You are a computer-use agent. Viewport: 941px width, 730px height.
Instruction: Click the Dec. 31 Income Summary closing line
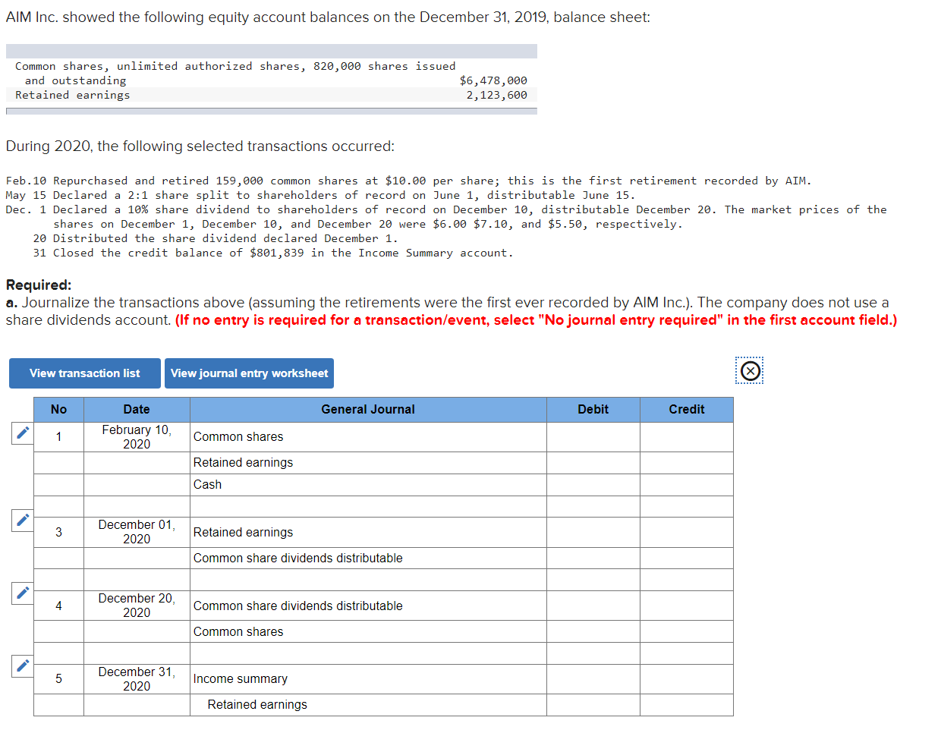point(273,253)
